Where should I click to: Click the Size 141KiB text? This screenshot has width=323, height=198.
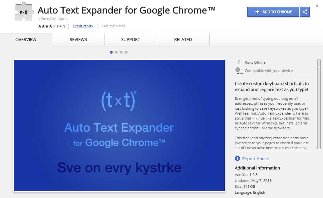[245, 187]
